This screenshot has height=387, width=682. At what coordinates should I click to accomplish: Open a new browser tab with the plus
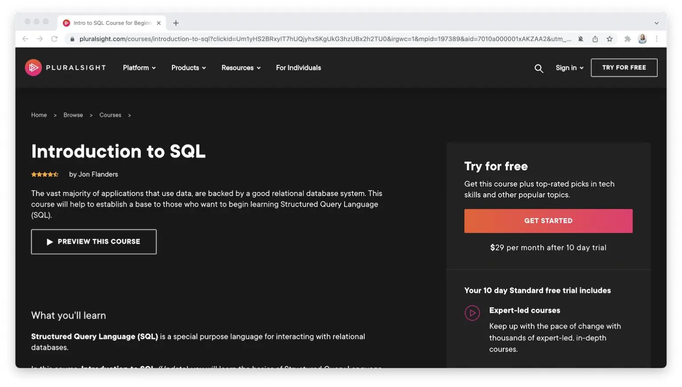(175, 23)
